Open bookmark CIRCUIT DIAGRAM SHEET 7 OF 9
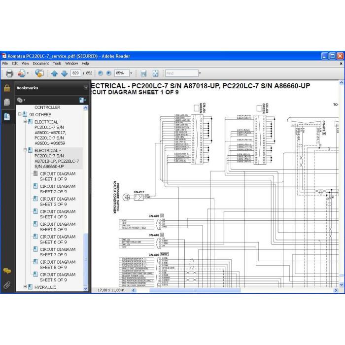 point(58,252)
